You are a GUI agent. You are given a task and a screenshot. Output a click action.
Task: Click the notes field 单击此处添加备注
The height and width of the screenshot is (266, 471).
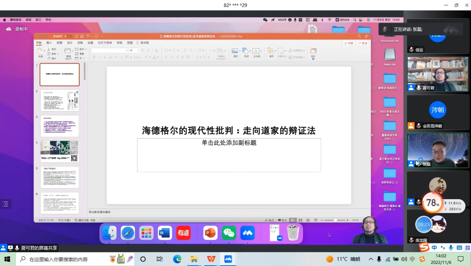[x=99, y=212]
